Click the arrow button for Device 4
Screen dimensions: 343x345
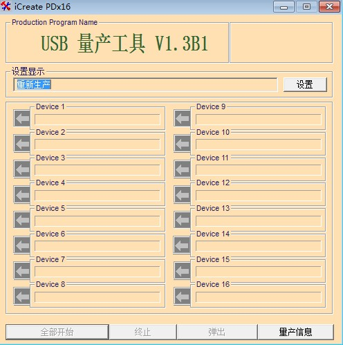click(x=22, y=194)
